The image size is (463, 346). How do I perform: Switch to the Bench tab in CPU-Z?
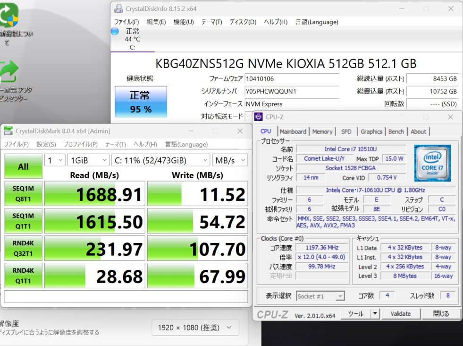click(396, 131)
